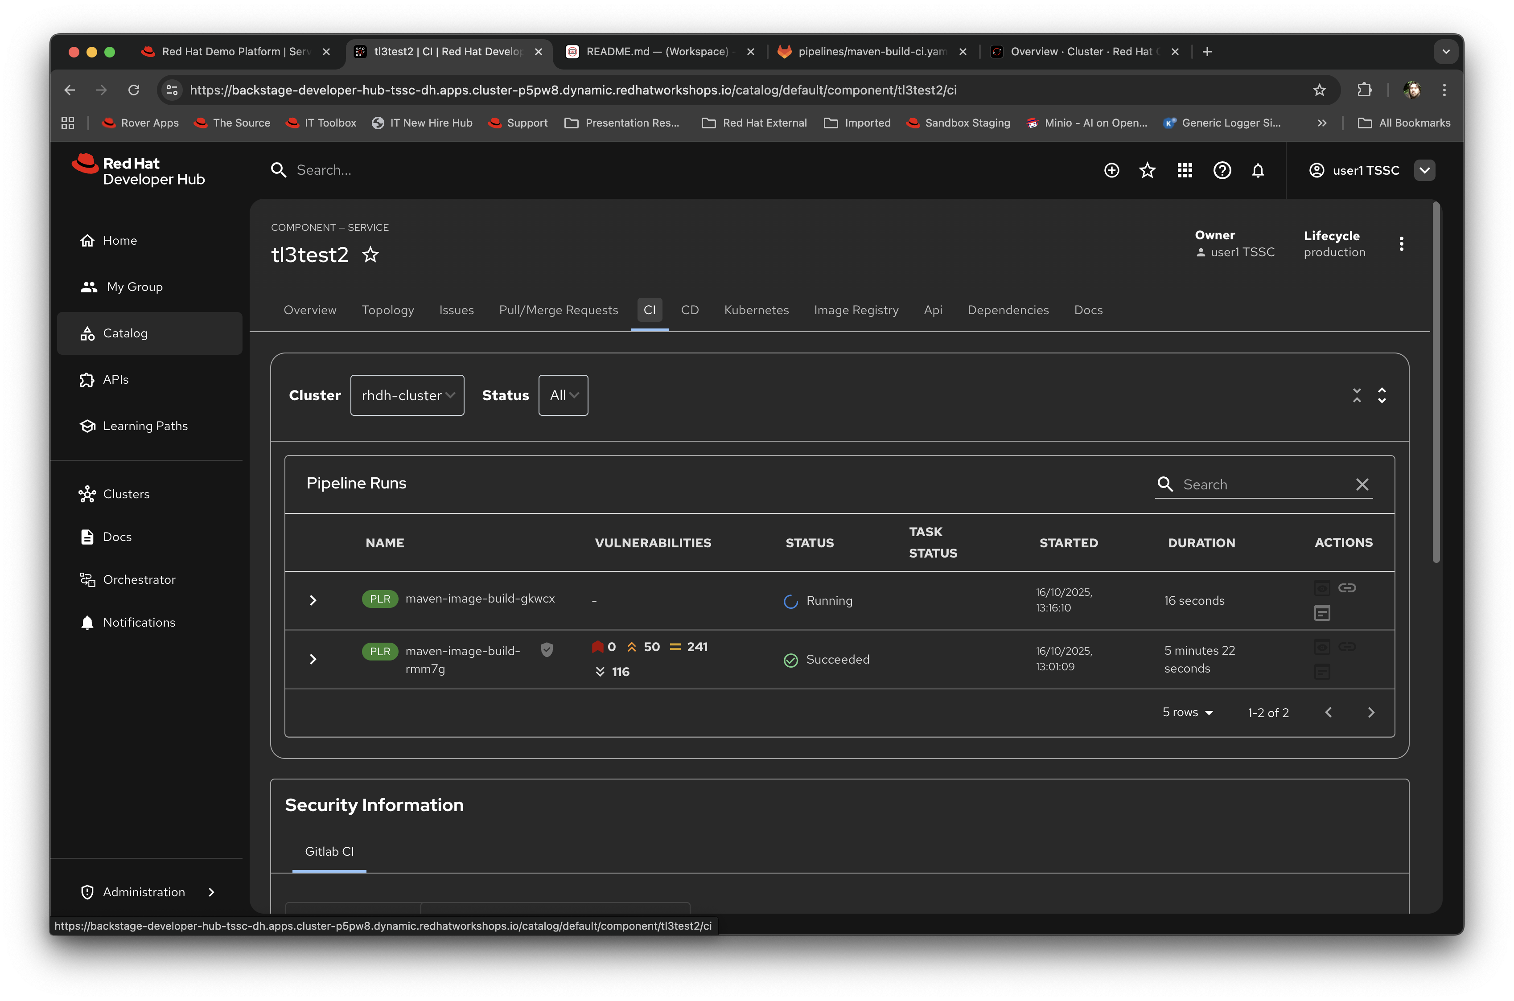Expand the maven-image-build-gkwcx pipeline row
The width and height of the screenshot is (1514, 1001).
click(313, 599)
